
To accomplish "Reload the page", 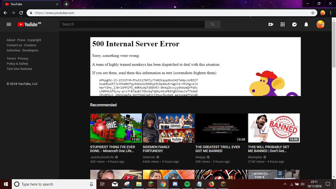I will [x=21, y=13].
